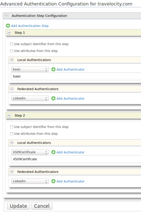141x213 pixels.
Task: Click the Step 1 header label
Action: [x=19, y=33]
